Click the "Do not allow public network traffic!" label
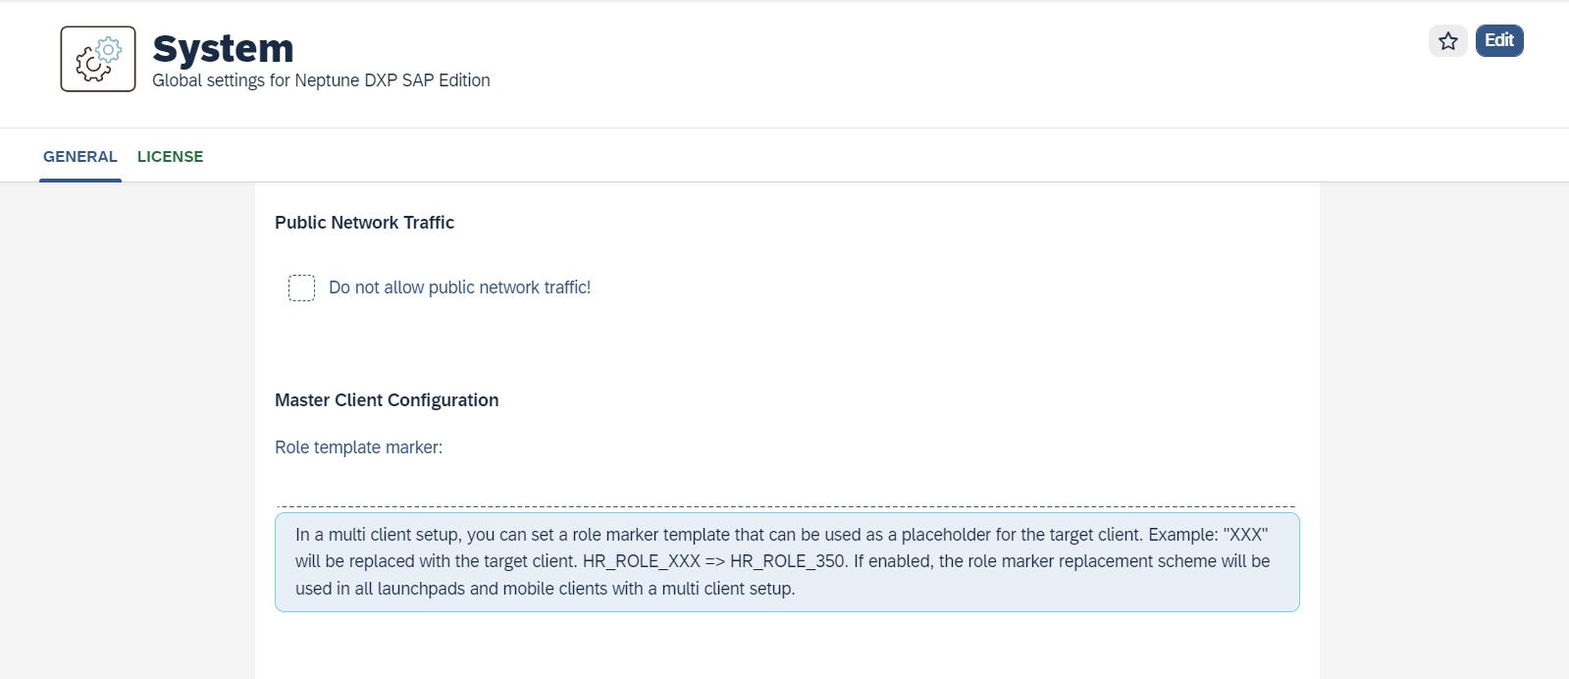 459,287
